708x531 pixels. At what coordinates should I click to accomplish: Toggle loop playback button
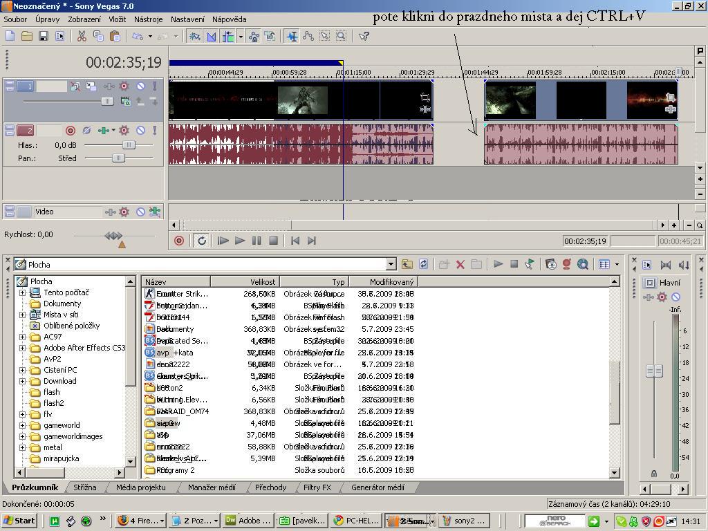coord(202,241)
